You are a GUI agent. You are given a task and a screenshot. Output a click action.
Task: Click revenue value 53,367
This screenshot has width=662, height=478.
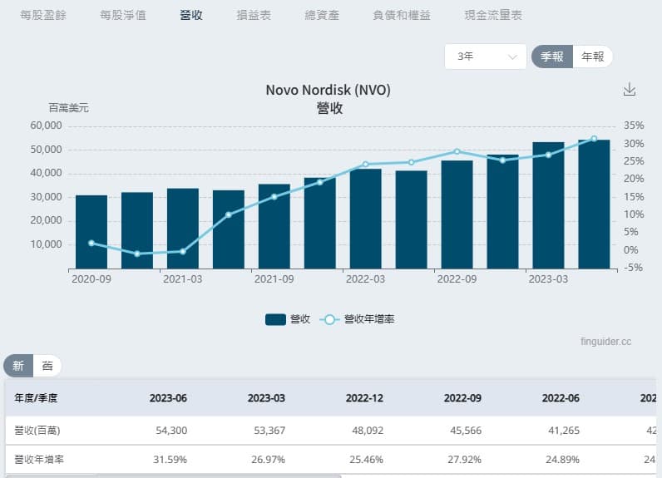pos(269,431)
